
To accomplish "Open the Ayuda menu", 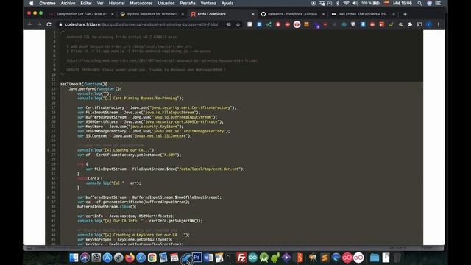I will tap(227, 3).
